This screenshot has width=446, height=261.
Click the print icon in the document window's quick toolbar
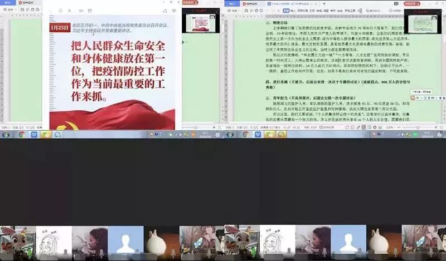pos(256,11)
